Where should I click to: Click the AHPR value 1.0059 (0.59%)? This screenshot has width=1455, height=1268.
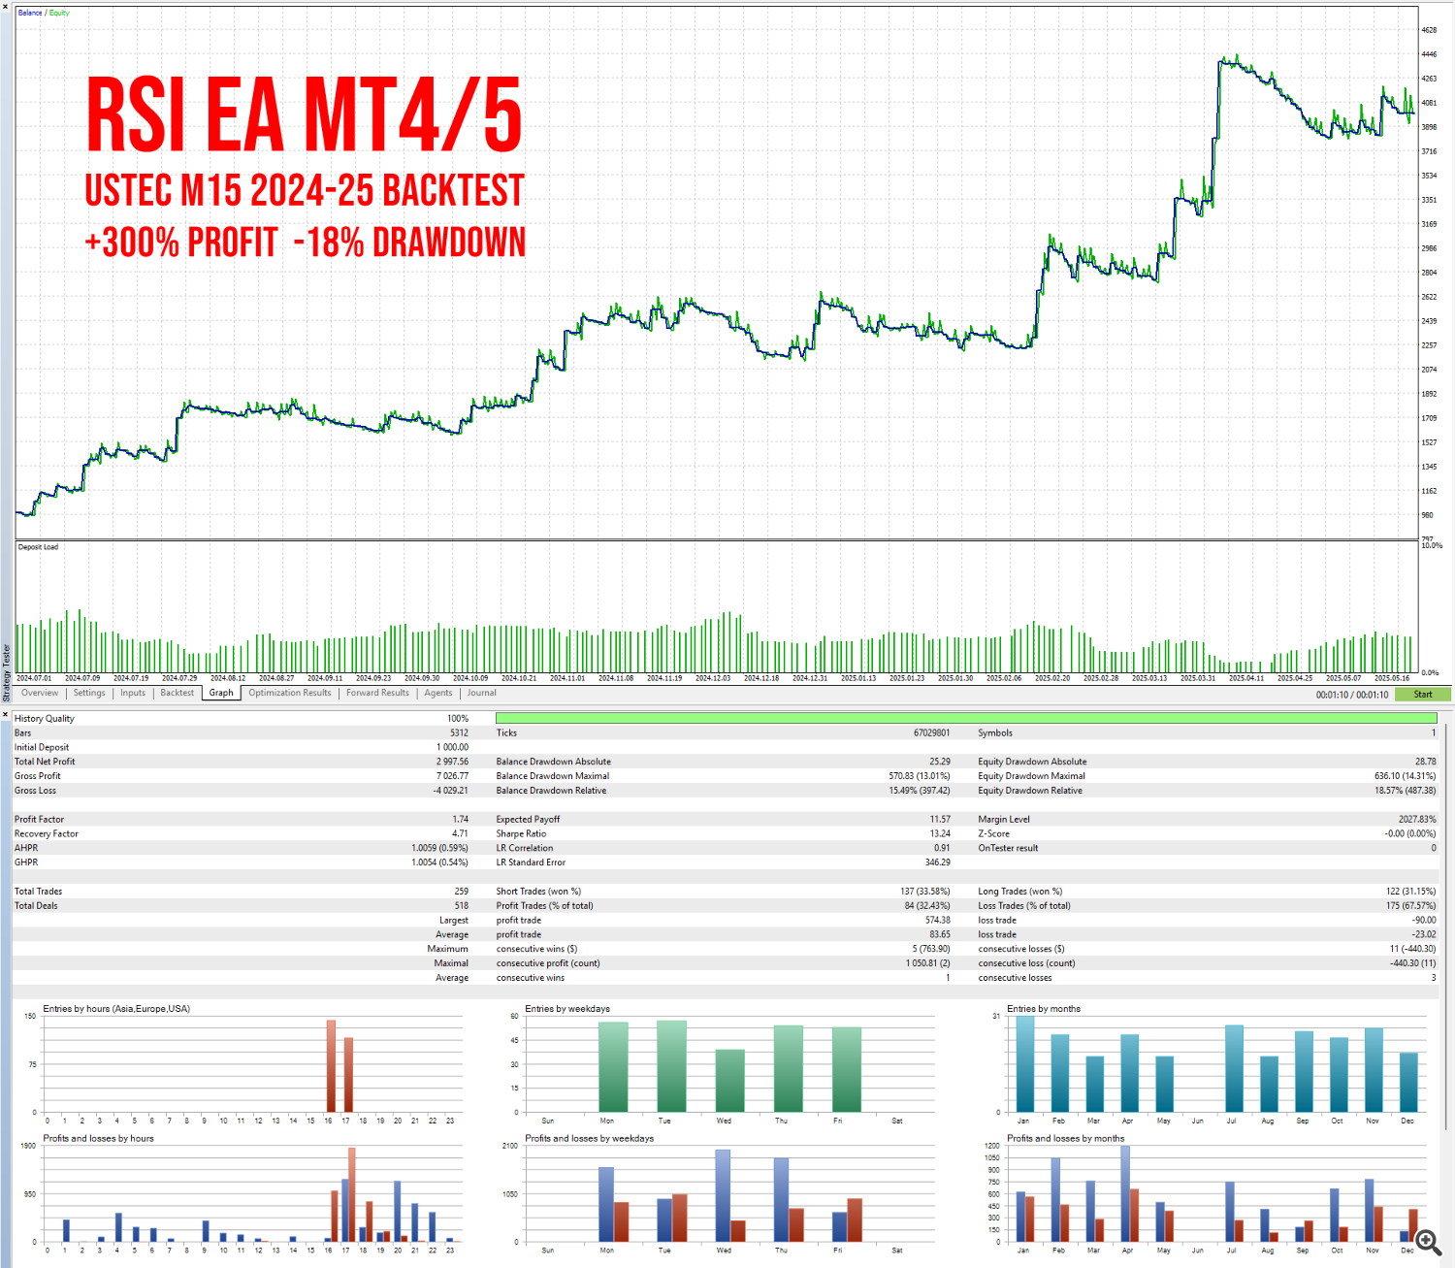pyautogui.click(x=440, y=848)
